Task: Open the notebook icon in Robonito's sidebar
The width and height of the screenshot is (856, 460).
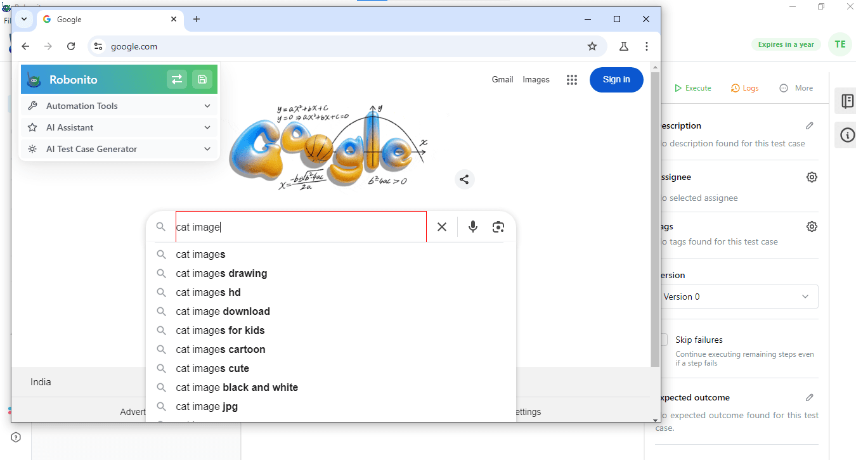Action: coord(847,101)
